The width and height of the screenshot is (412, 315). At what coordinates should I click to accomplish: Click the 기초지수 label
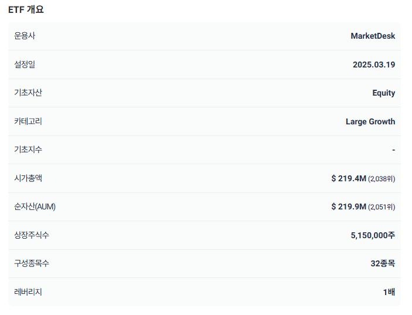click(28, 150)
